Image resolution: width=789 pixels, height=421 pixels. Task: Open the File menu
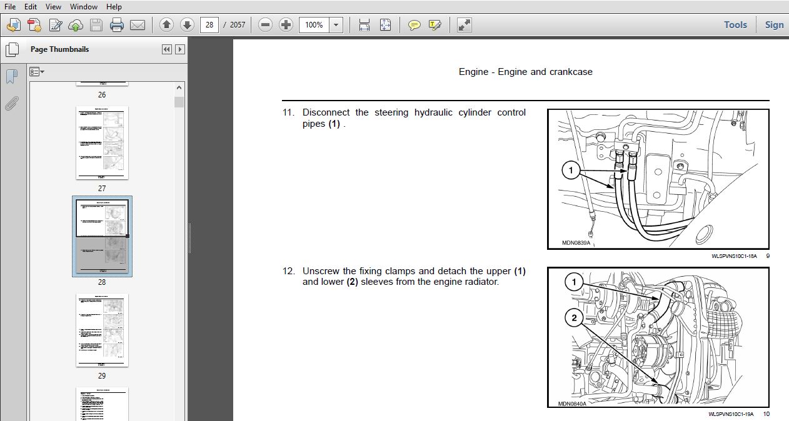click(10, 6)
